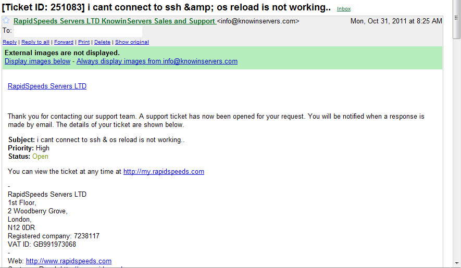Open http://my.rapidspeeds.com ticket link
Screen dimensions: 461x268
pyautogui.click(x=164, y=172)
